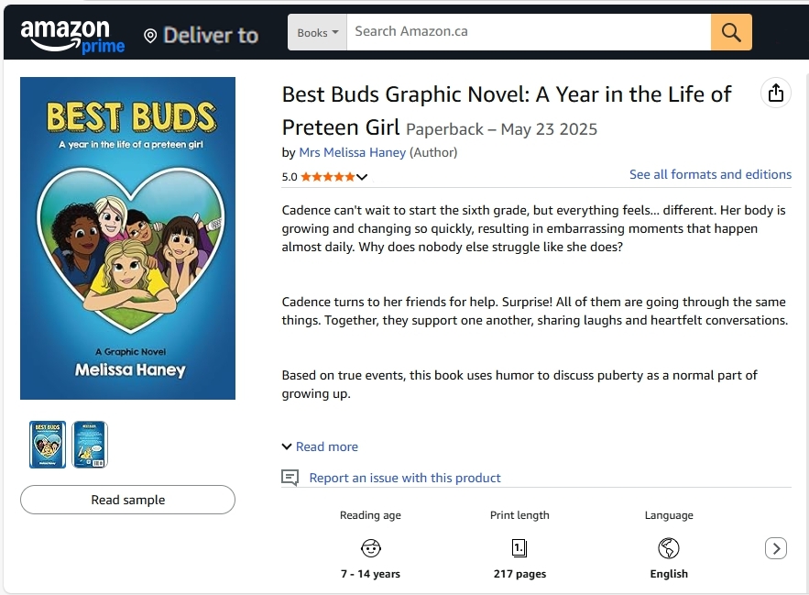Click Report an issue with this product
The image size is (809, 595).
click(x=405, y=478)
